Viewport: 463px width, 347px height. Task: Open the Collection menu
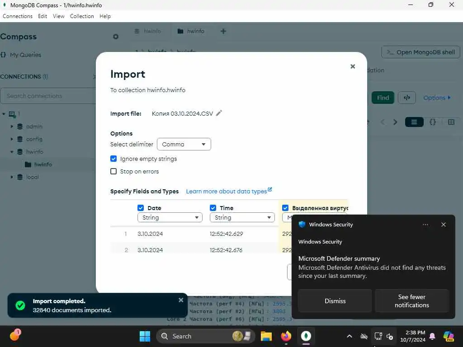tap(82, 16)
